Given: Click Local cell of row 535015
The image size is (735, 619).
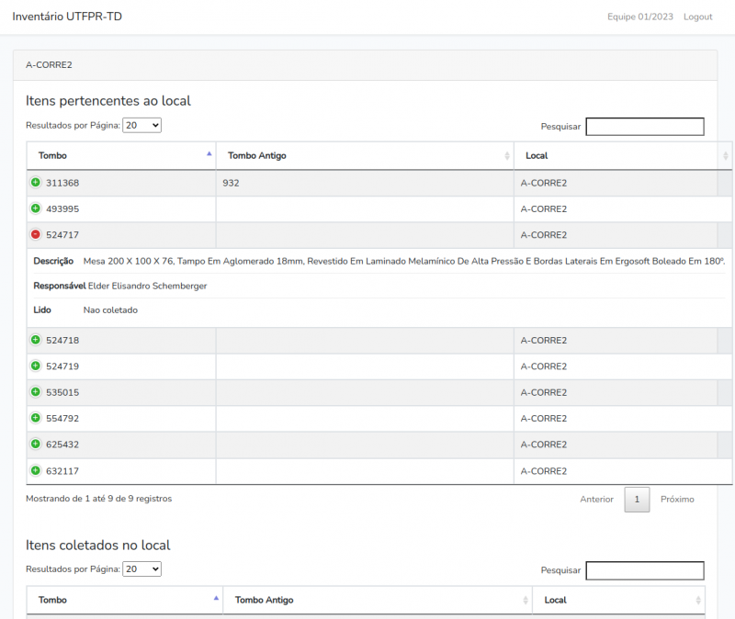Looking at the screenshot, I should (x=623, y=392).
